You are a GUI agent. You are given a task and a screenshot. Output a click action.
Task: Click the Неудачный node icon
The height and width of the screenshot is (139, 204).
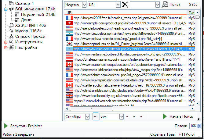pos(17,14)
